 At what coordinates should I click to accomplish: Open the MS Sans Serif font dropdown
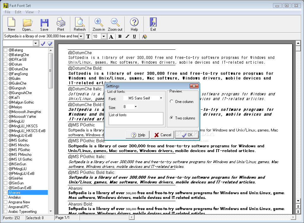[161, 98]
